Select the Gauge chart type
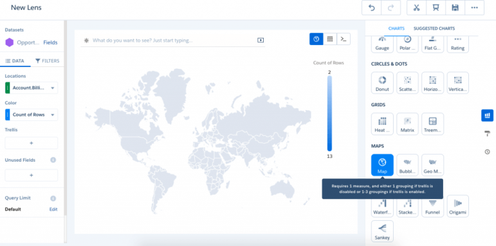The width and height of the screenshot is (496, 246). [x=382, y=44]
